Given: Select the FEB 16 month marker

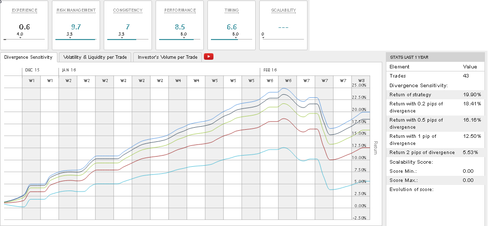Looking at the screenshot, I should coord(270,70).
